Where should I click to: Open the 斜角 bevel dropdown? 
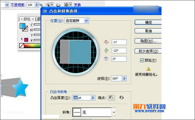(114, 112)
